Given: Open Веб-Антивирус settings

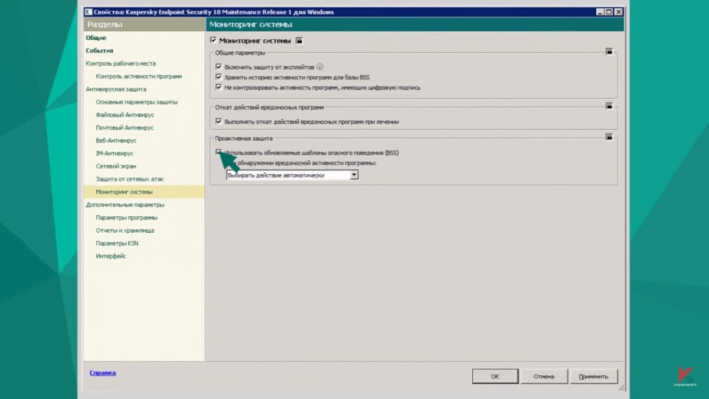Looking at the screenshot, I should pos(116,141).
